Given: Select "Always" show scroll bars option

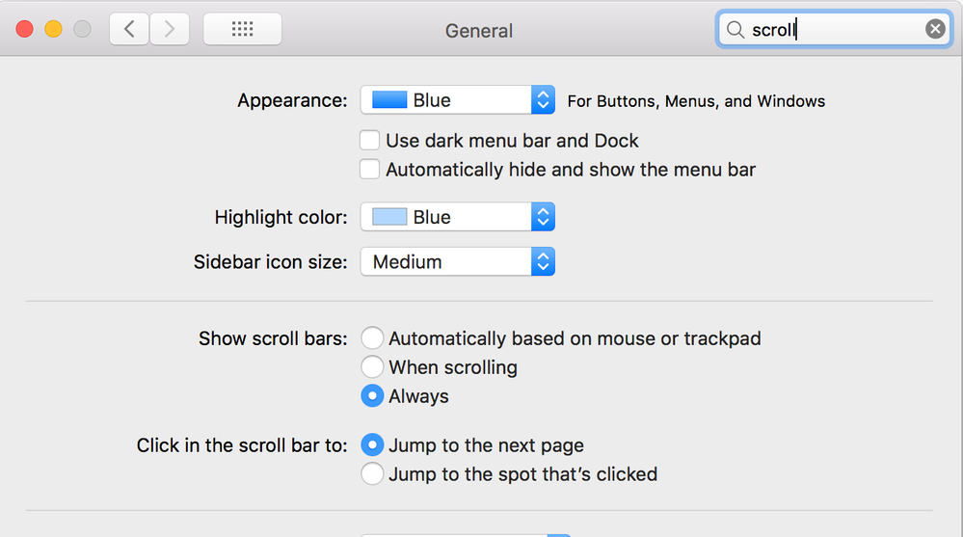Looking at the screenshot, I should point(371,396).
